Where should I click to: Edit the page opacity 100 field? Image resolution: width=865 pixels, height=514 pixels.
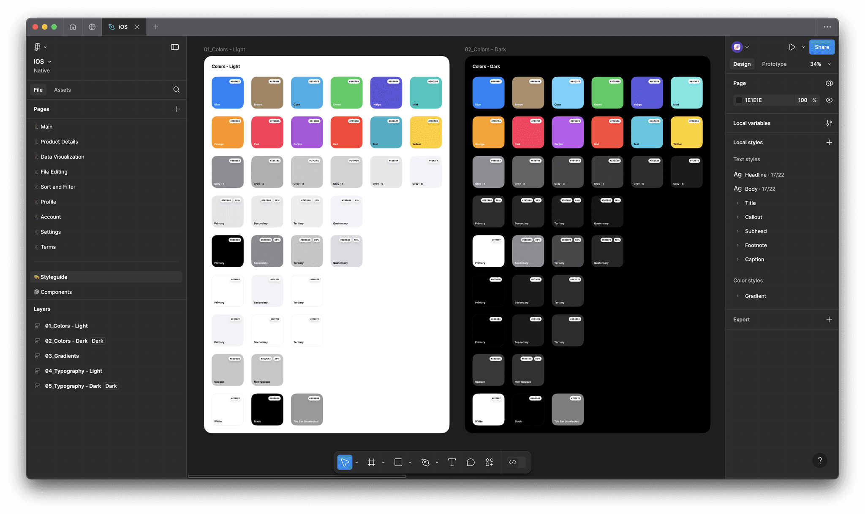[x=802, y=100]
